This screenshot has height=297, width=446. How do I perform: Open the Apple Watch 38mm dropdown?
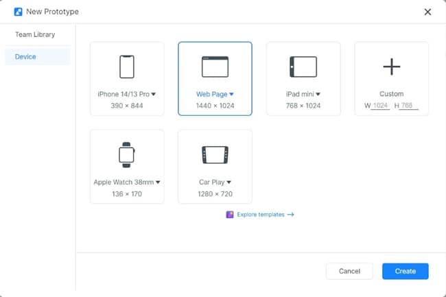pos(158,182)
